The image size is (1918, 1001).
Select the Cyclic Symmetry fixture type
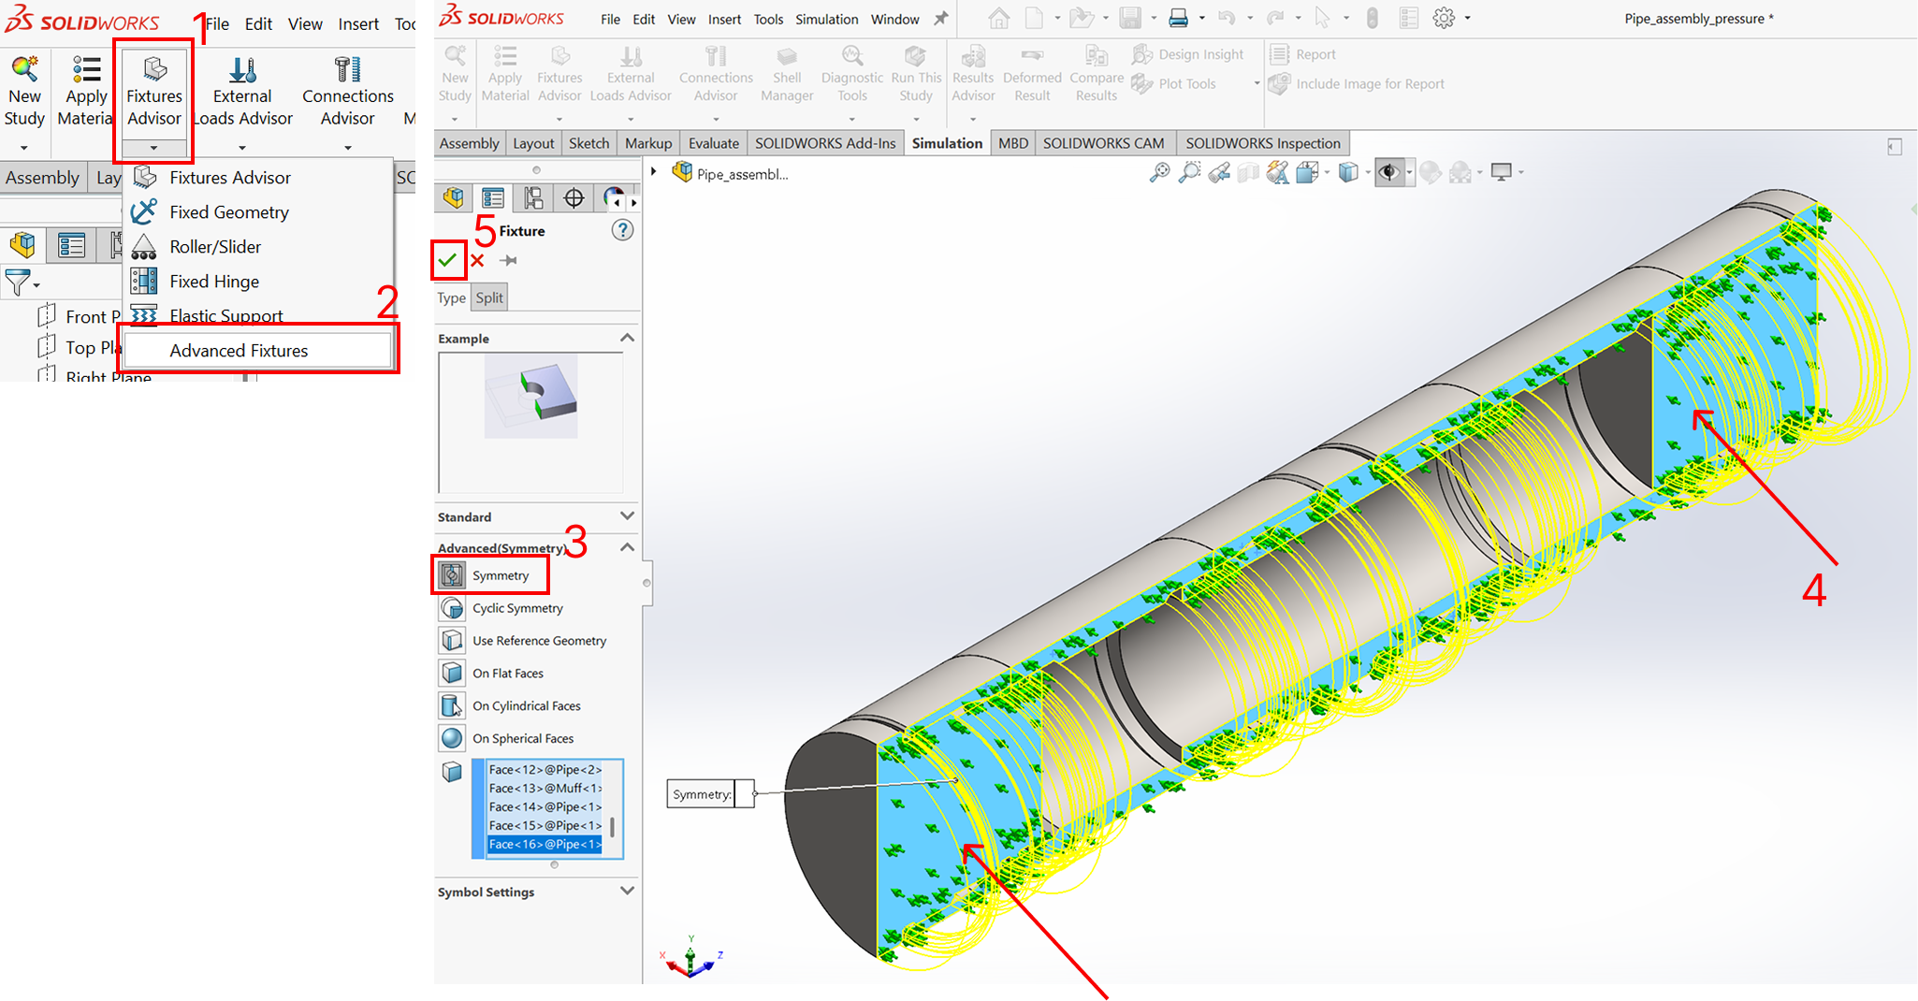[x=502, y=608]
